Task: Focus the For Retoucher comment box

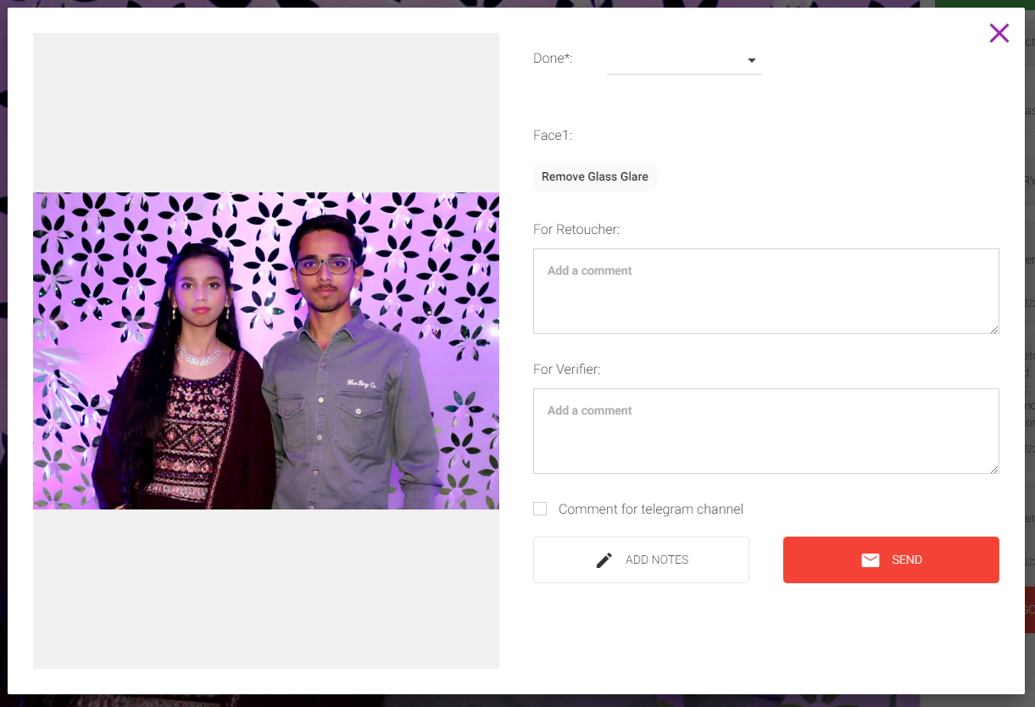Action: click(x=765, y=291)
